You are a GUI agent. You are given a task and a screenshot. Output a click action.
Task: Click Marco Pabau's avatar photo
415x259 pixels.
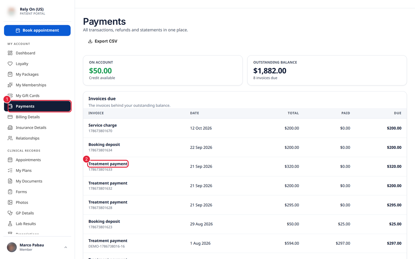click(x=12, y=247)
